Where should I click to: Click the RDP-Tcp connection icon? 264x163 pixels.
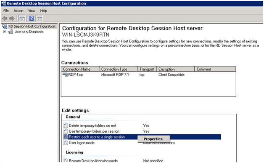[65, 75]
